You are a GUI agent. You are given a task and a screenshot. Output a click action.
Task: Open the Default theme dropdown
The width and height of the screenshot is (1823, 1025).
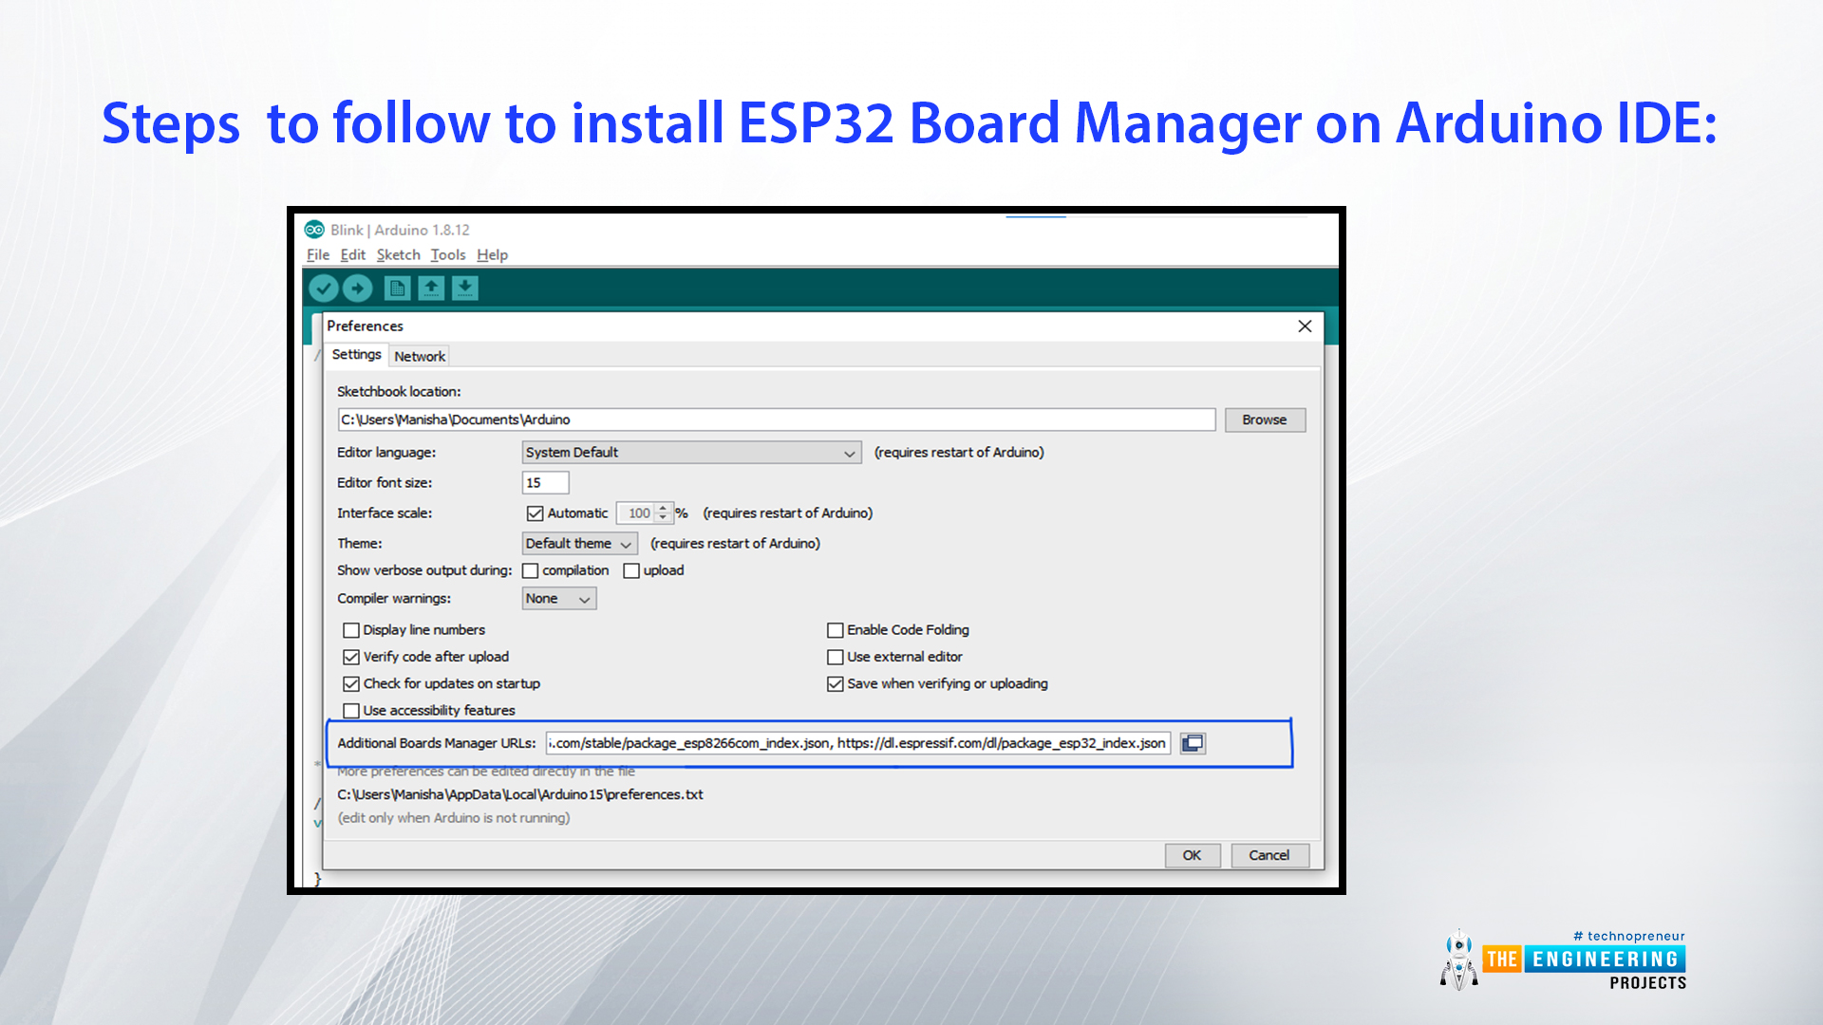point(579,544)
